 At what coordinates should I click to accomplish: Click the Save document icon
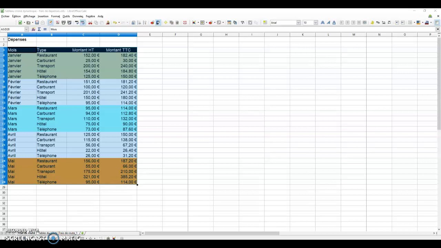(37, 22)
